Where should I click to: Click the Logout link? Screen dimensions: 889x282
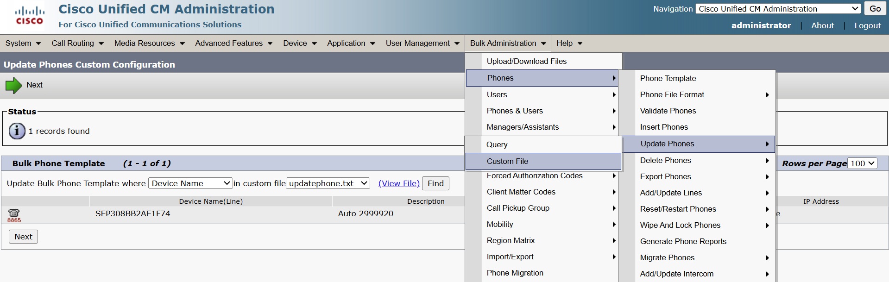tap(867, 25)
